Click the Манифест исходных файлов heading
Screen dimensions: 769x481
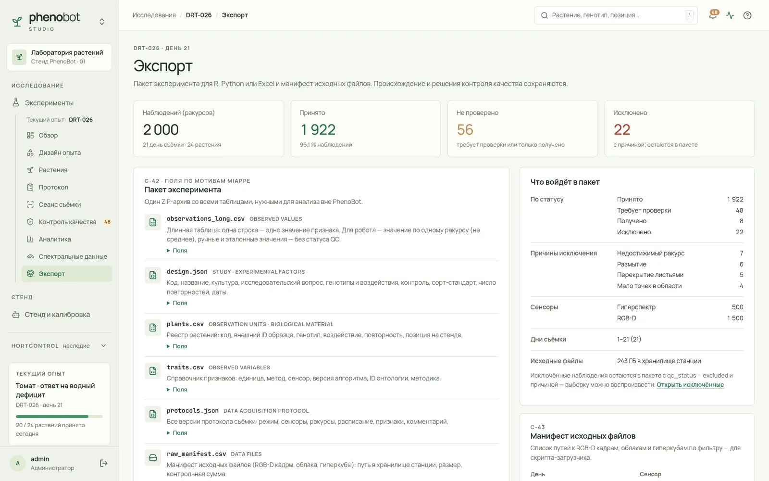[583, 436]
